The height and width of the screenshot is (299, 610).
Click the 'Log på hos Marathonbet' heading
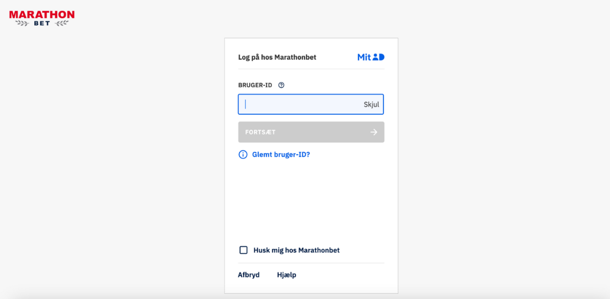point(277,57)
